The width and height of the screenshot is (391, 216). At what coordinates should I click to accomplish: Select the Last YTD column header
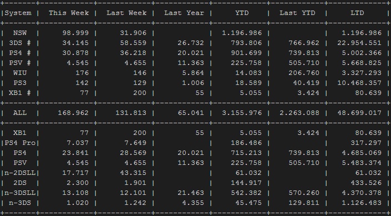[297, 13]
